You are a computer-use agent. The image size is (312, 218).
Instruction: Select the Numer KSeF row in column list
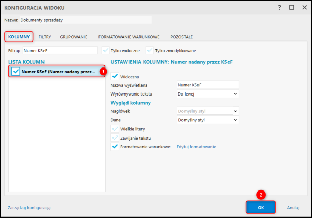click(x=56, y=71)
